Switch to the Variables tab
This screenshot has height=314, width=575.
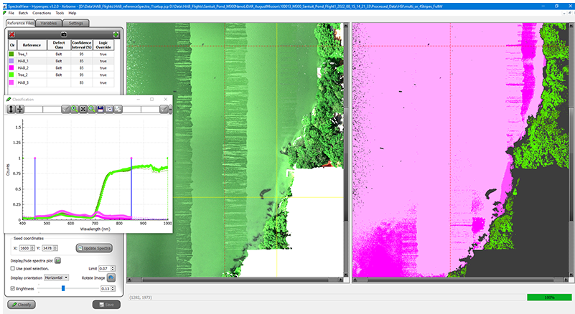(x=49, y=23)
